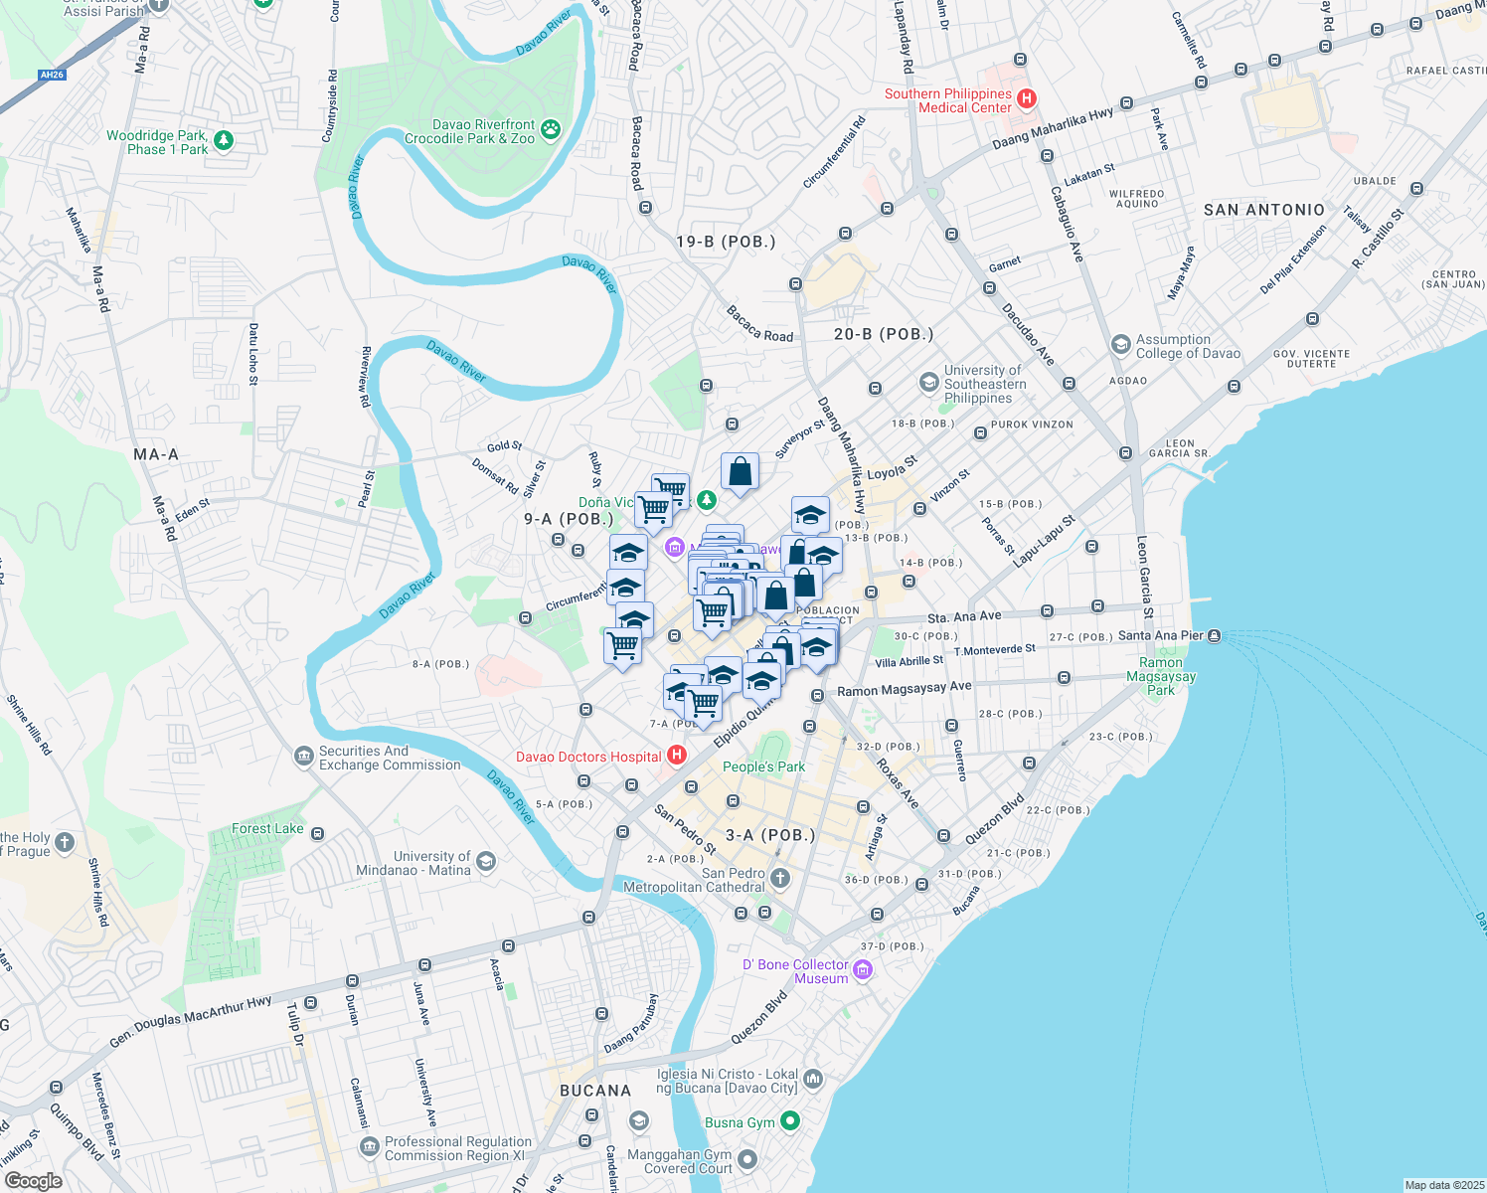Image resolution: width=1487 pixels, height=1193 pixels.
Task: Click the Ramon Magsaysay Ave street label
Action: [905, 688]
